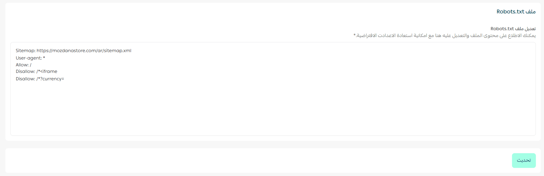Click the word 'Allow:' in the editor
This screenshot has width=544, height=176.
pos(22,65)
